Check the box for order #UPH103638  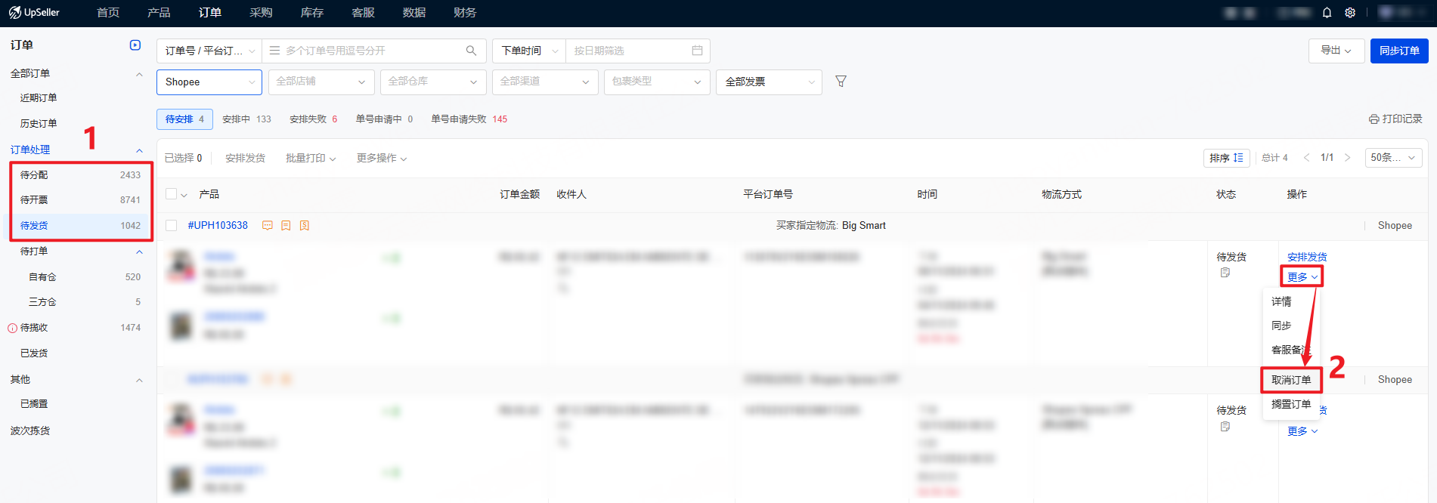[x=172, y=226]
